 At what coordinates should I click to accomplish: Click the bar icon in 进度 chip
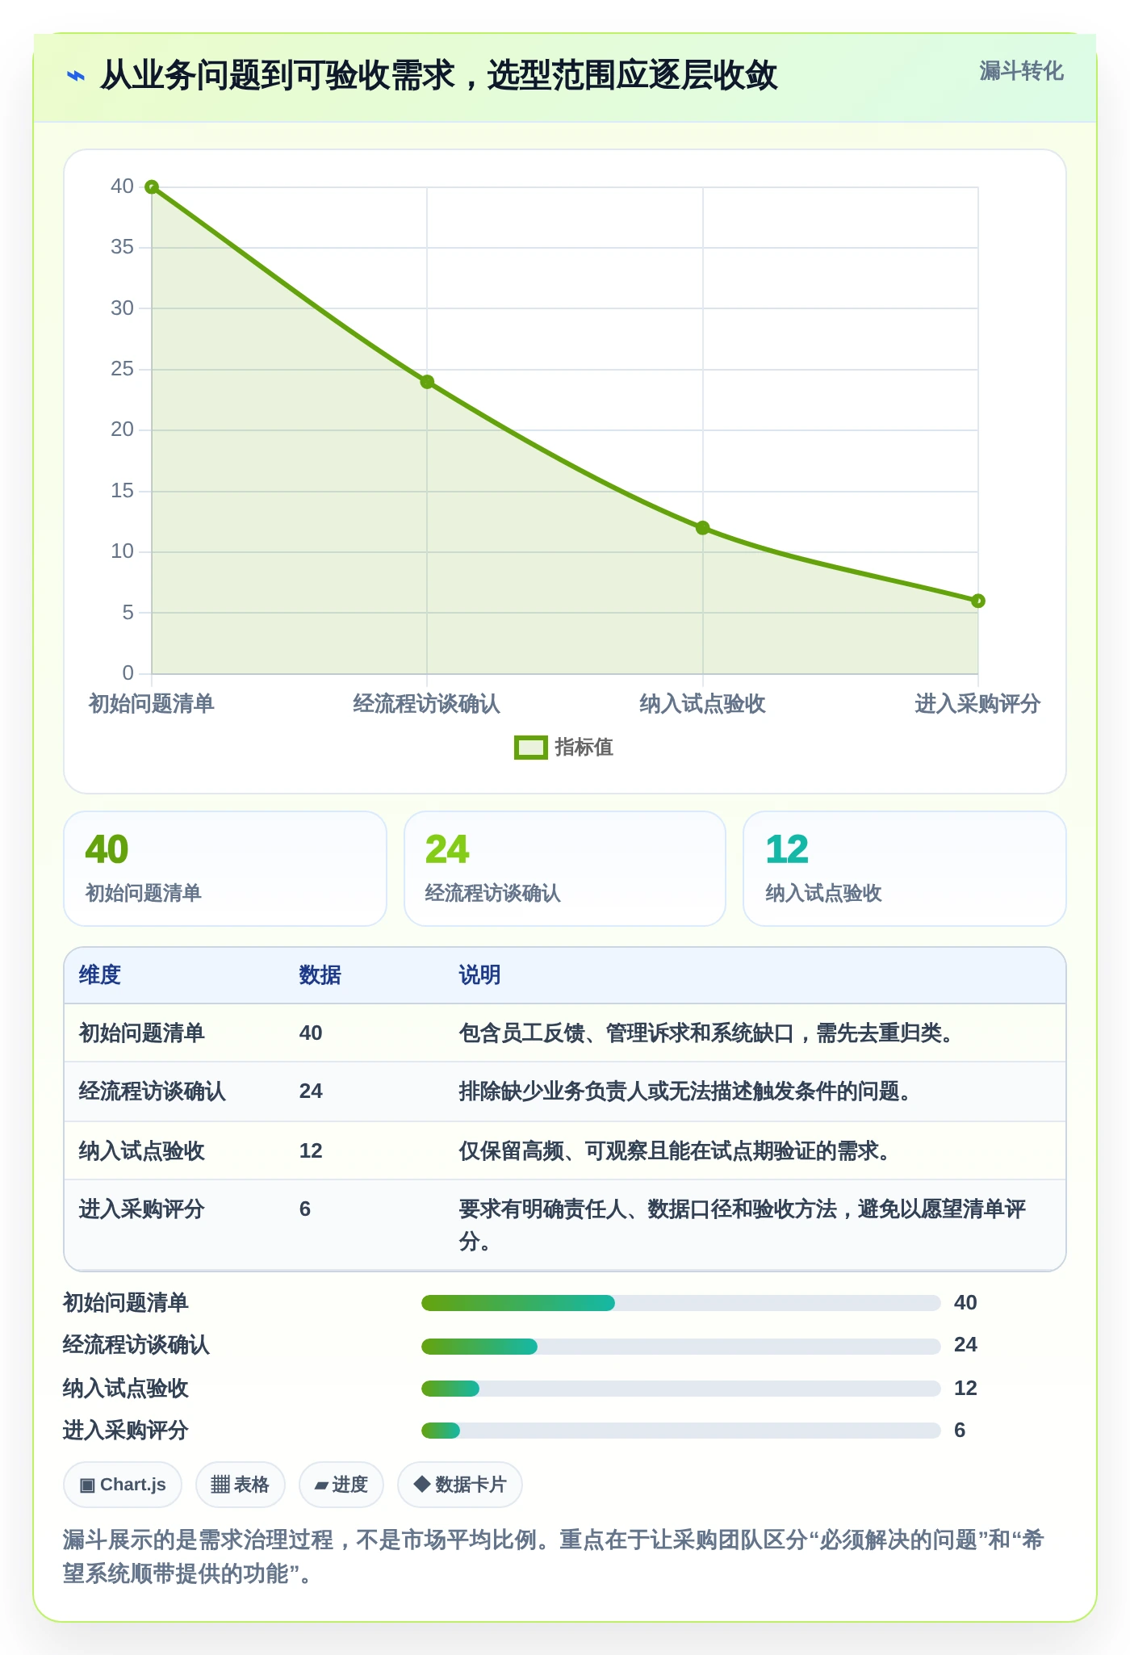pyautogui.click(x=321, y=1485)
